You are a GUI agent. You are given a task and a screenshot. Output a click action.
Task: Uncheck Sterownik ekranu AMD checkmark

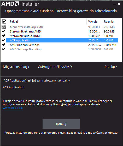pyautogui.click(x=4, y=31)
